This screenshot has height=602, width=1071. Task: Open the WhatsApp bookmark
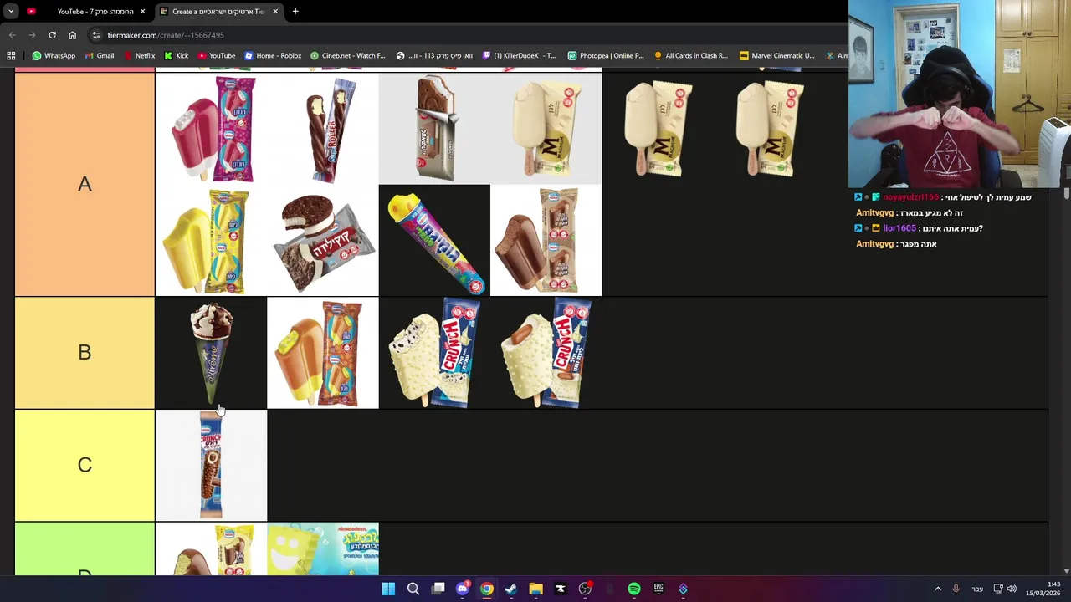click(54, 56)
